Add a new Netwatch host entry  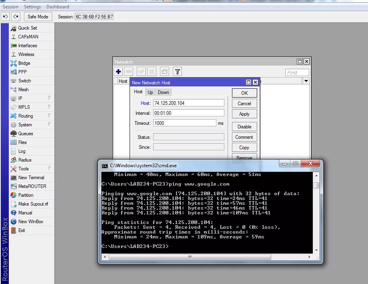[x=118, y=71]
